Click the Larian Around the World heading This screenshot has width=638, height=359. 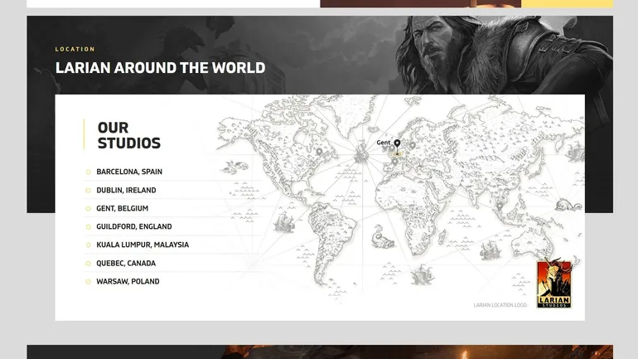click(160, 68)
